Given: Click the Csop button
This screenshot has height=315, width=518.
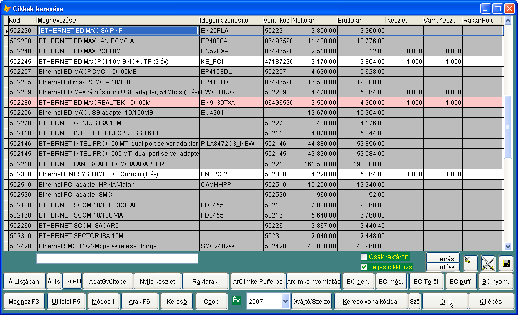Looking at the screenshot, I should tap(211, 301).
